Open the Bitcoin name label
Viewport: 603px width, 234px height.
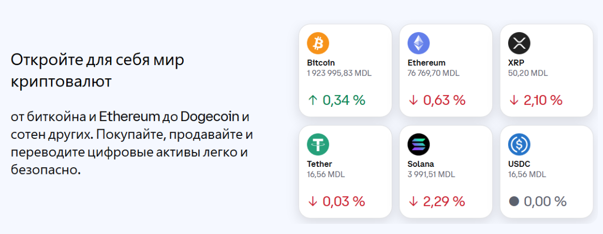click(x=321, y=63)
